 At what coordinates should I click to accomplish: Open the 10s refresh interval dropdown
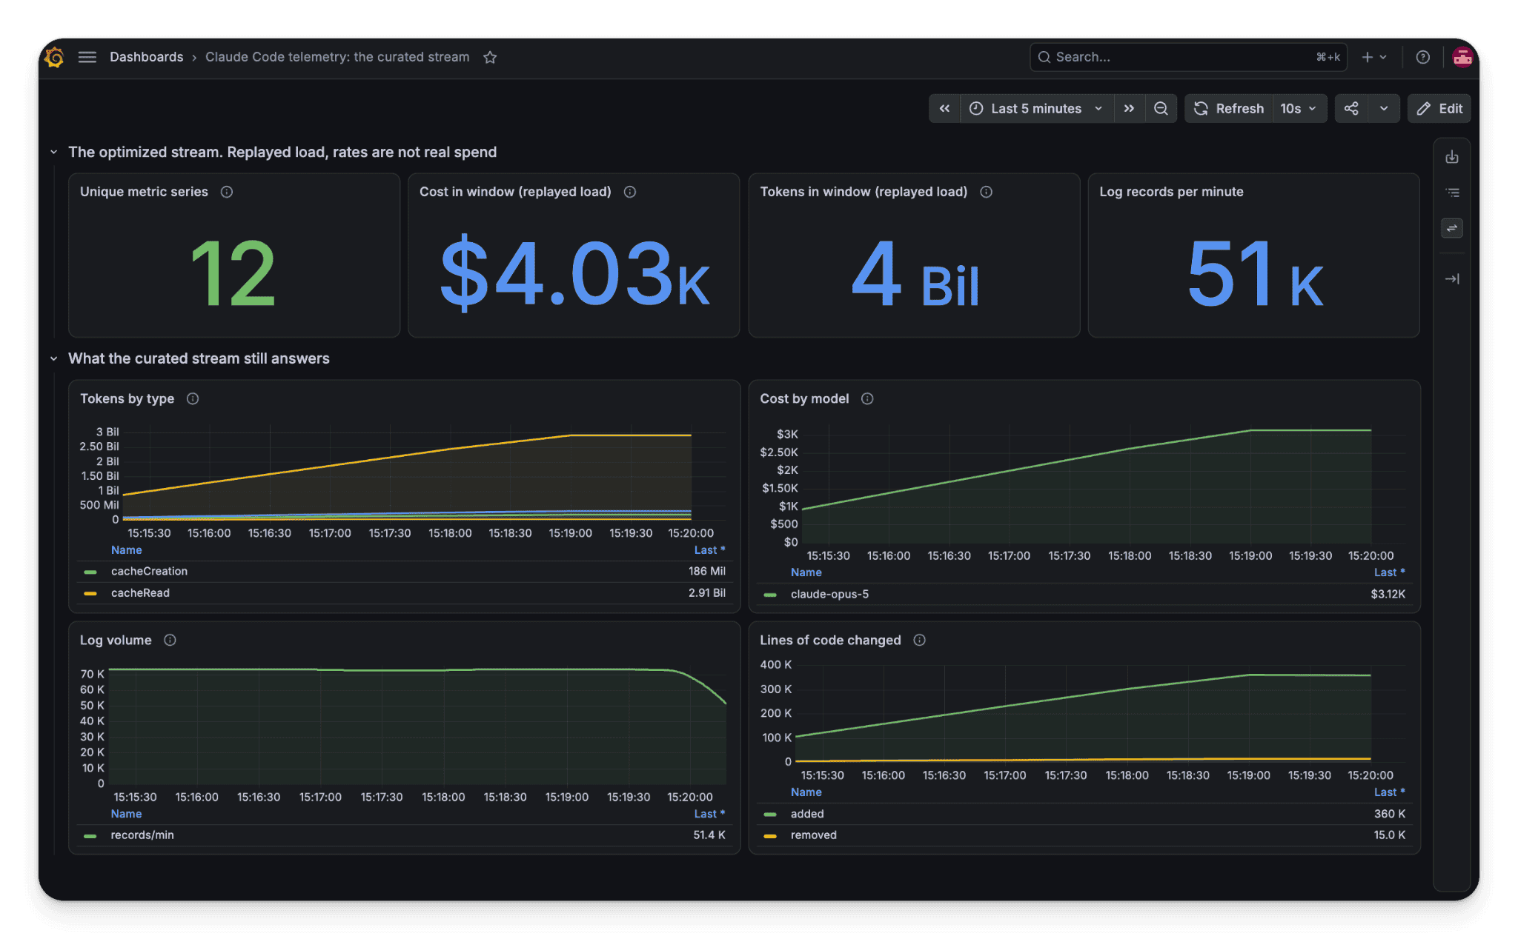pos(1299,109)
